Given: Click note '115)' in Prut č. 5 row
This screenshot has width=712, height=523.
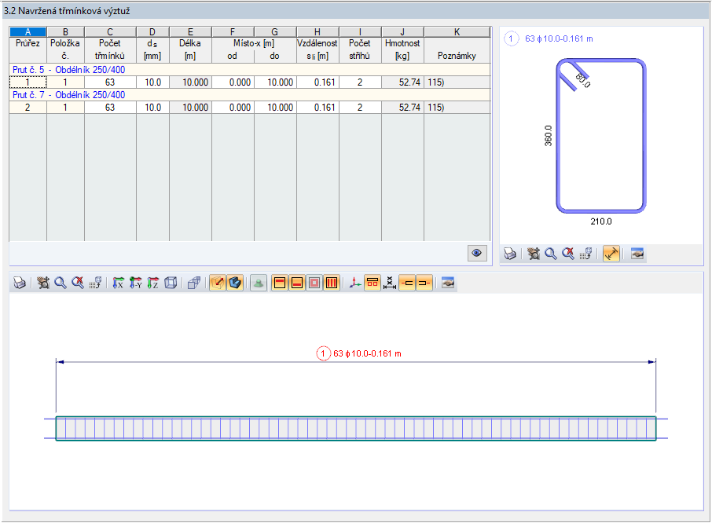Looking at the screenshot, I should [457, 82].
